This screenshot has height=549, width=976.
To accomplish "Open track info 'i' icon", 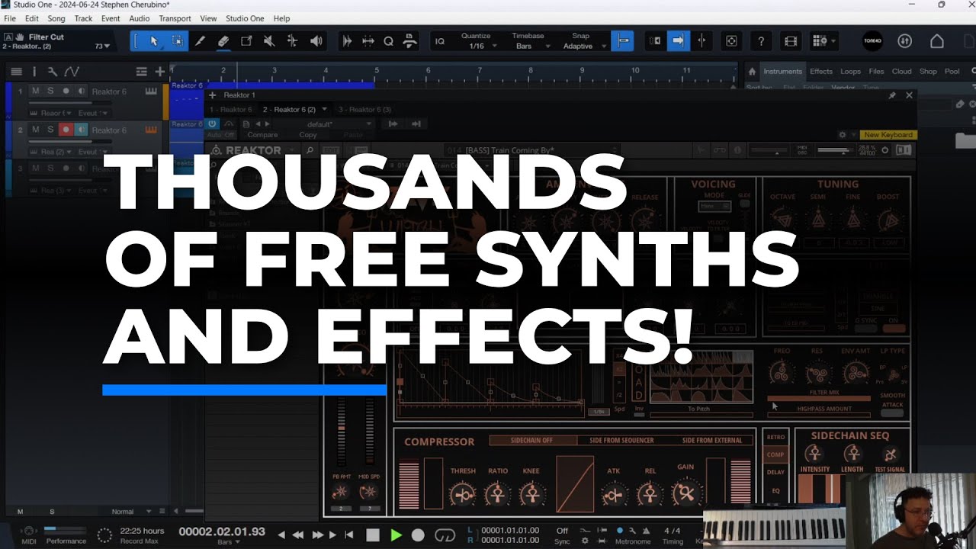I will pyautogui.click(x=34, y=72).
